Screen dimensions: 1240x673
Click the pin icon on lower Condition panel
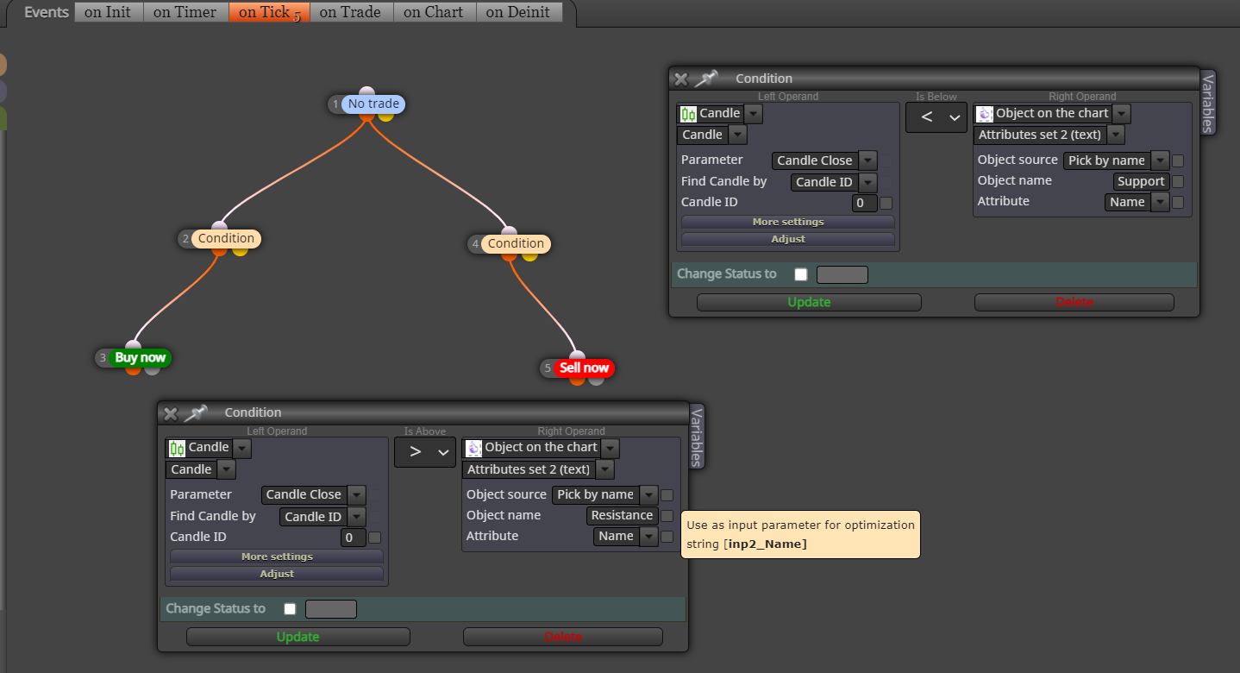point(196,413)
